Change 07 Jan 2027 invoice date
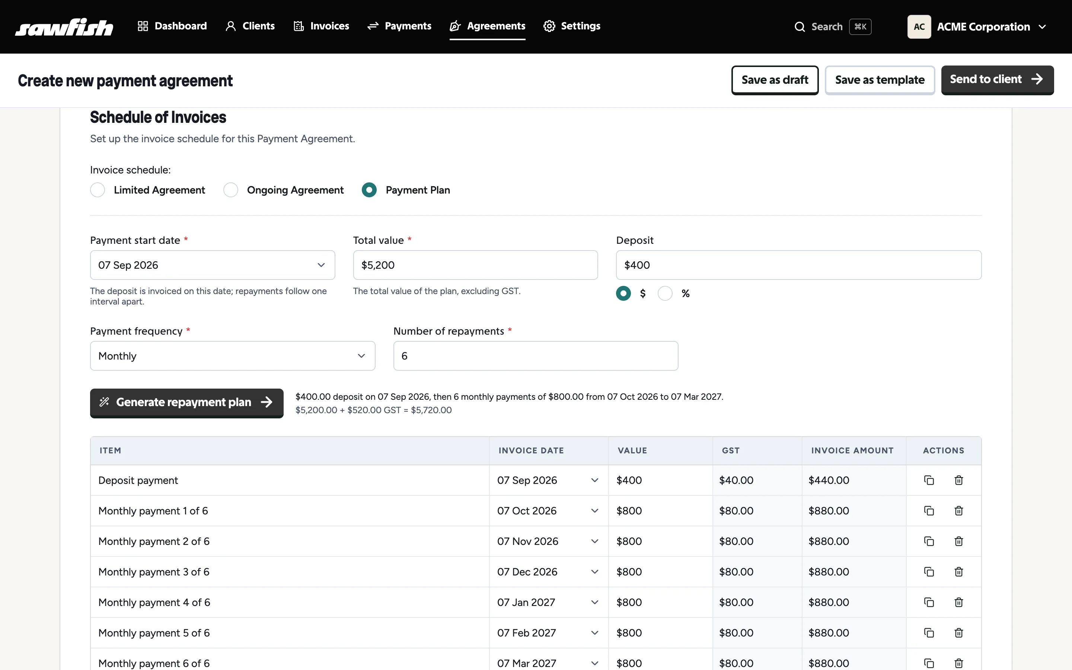This screenshot has height=670, width=1072. pyautogui.click(x=549, y=603)
